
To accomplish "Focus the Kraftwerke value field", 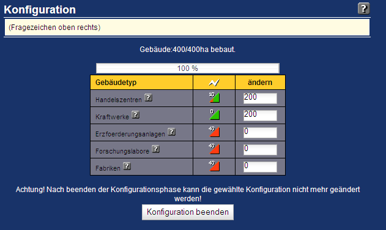I will pos(260,116).
